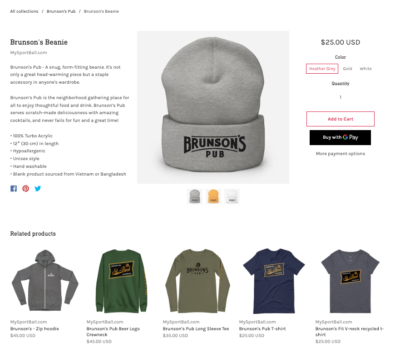
Task: Pin product via Pinterest icon
Action: coord(25,189)
